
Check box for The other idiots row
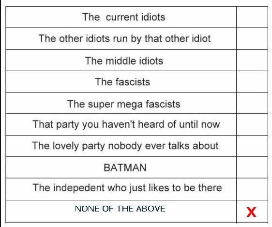click(x=252, y=39)
